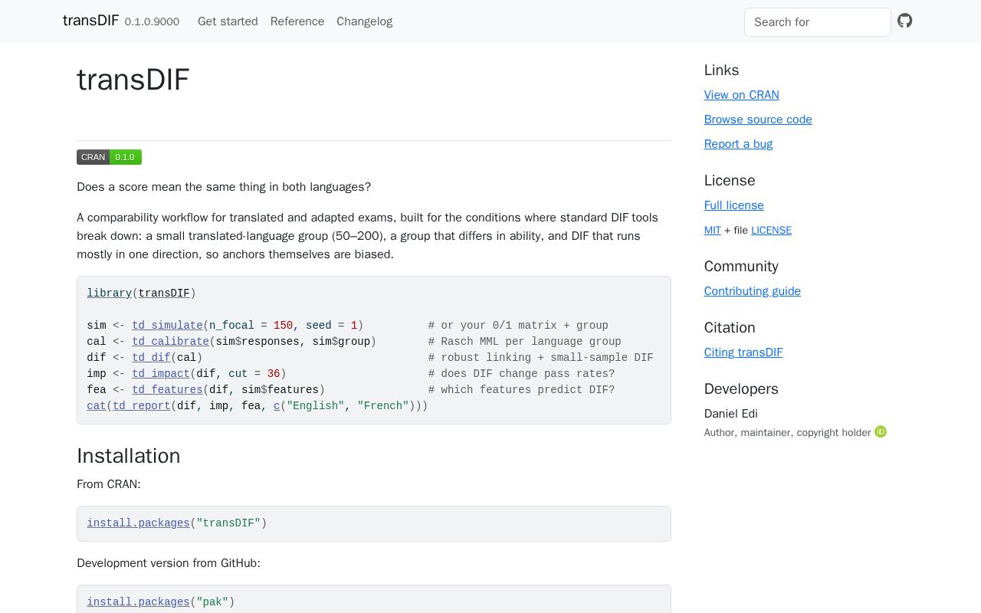
Task: Follow the View on CRAN link
Action: coord(742,95)
